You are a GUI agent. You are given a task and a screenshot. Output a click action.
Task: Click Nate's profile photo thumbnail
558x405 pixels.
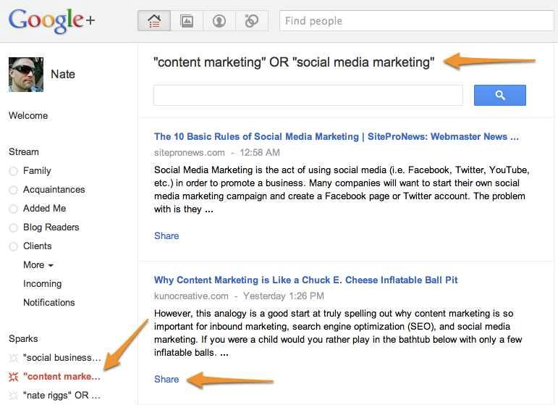[26, 75]
